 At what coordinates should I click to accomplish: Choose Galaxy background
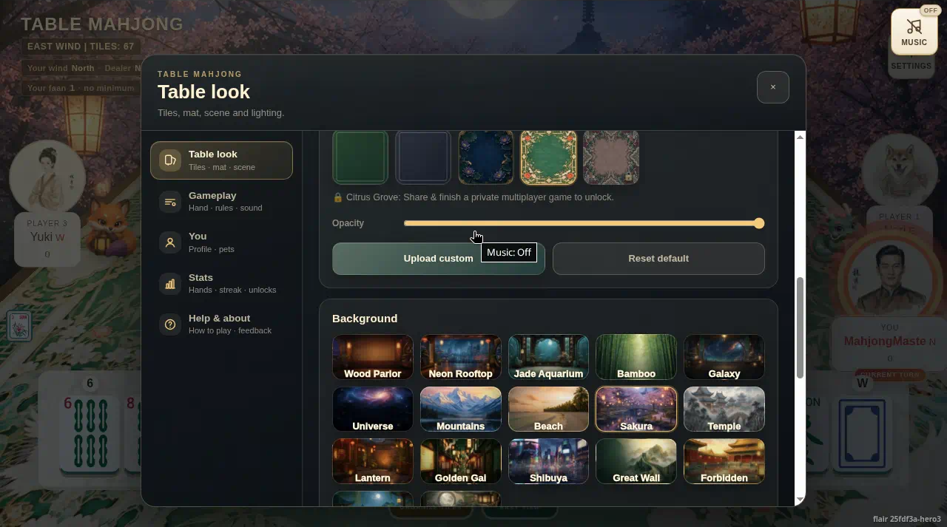(x=724, y=357)
